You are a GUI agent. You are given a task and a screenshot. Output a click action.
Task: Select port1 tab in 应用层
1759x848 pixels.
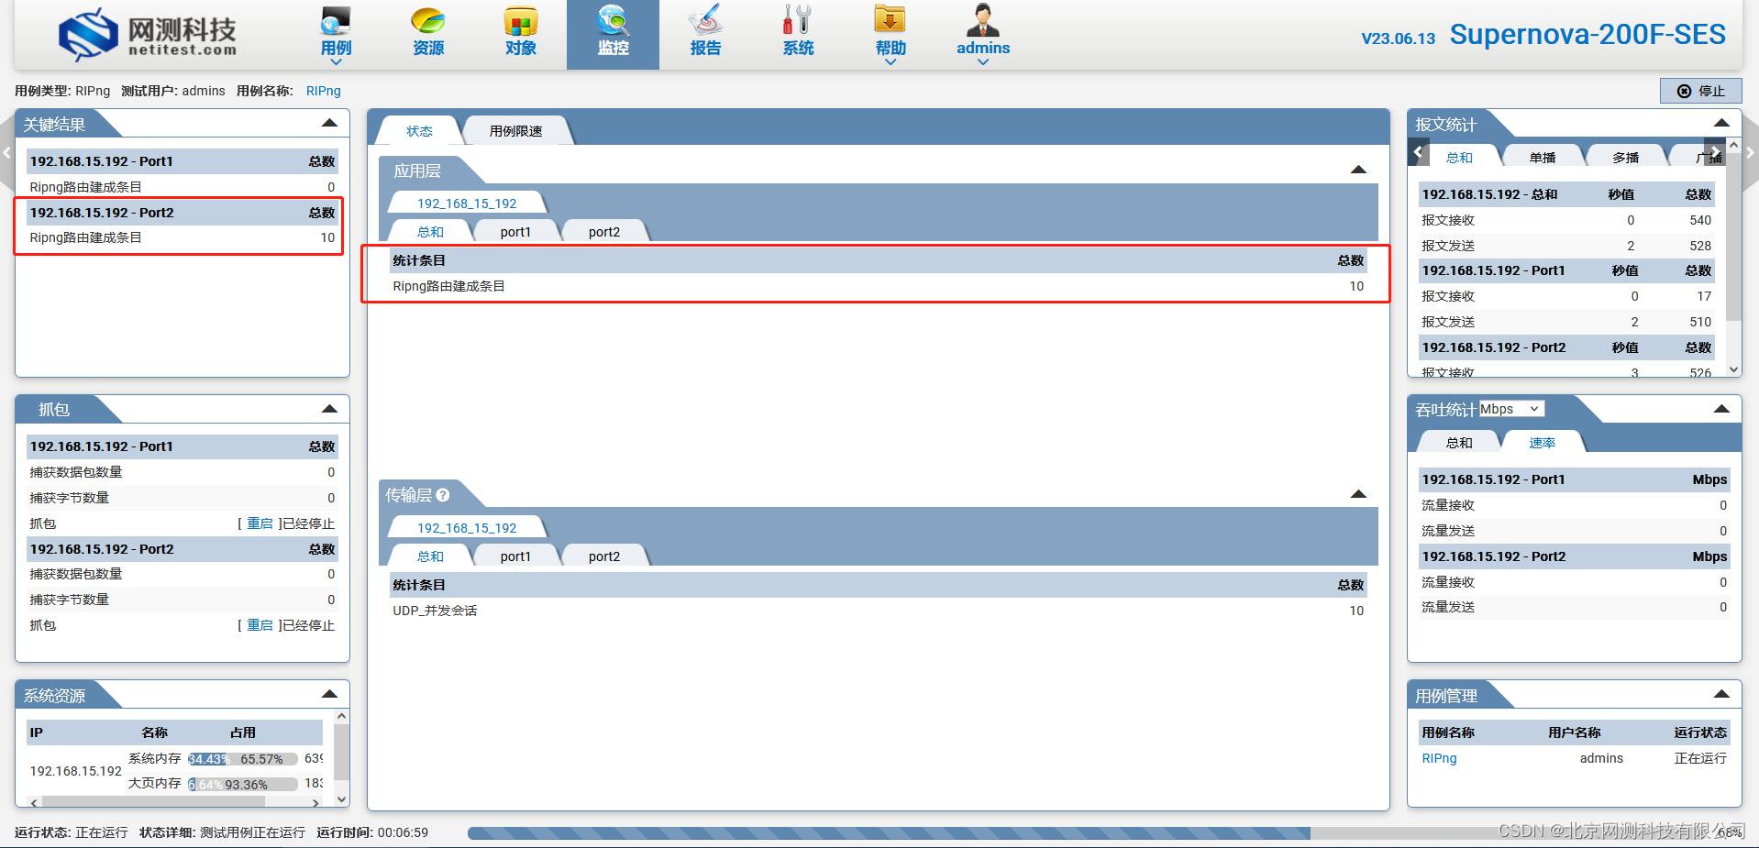point(515,232)
